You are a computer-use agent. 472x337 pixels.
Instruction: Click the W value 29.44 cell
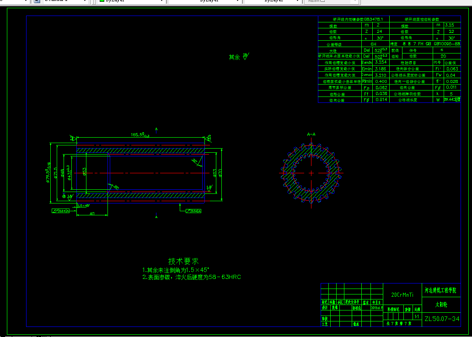click(x=452, y=100)
